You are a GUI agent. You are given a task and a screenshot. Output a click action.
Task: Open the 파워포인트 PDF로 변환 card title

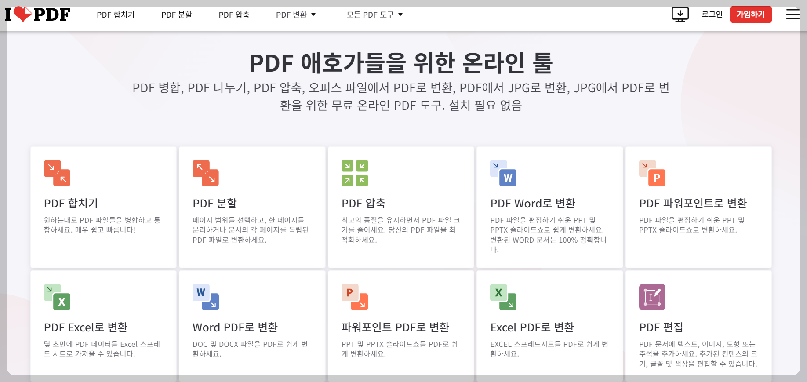(396, 327)
